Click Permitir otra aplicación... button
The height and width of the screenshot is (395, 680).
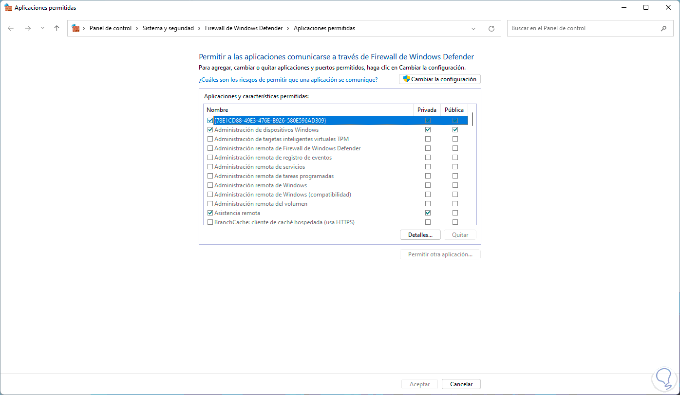click(x=440, y=254)
